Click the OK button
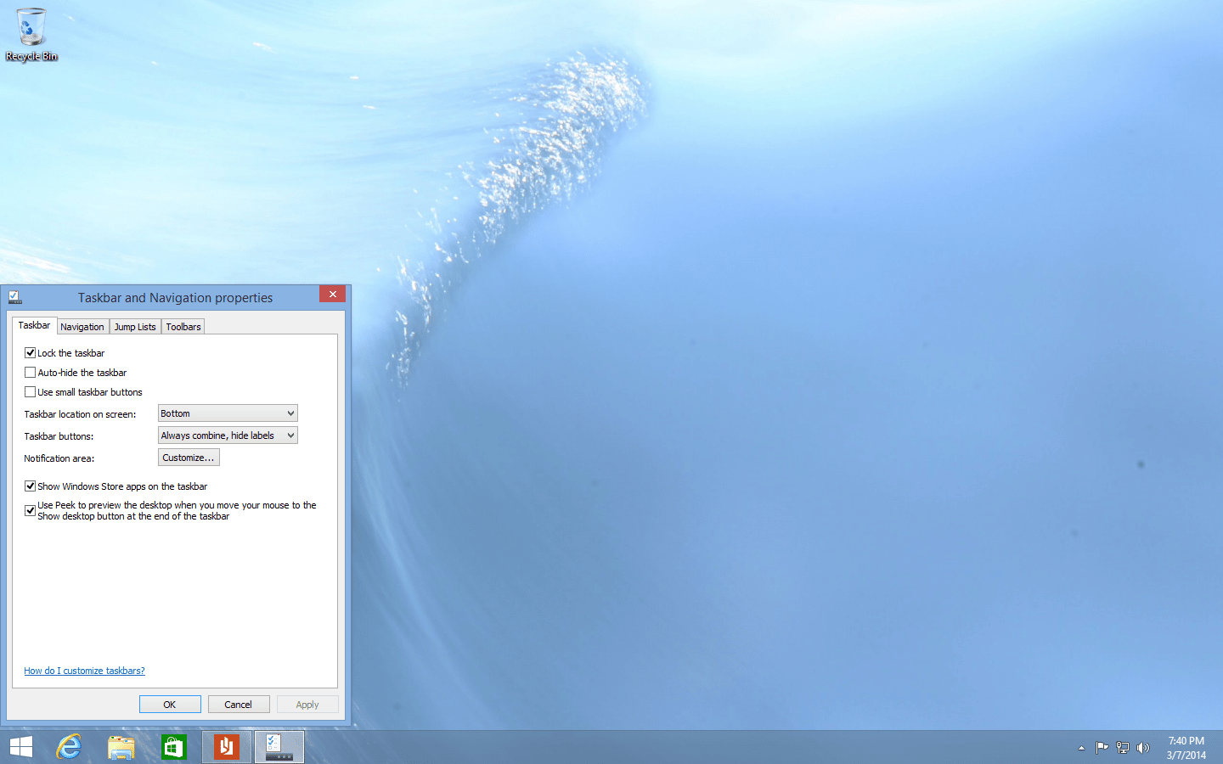Image resolution: width=1223 pixels, height=764 pixels. [170, 705]
